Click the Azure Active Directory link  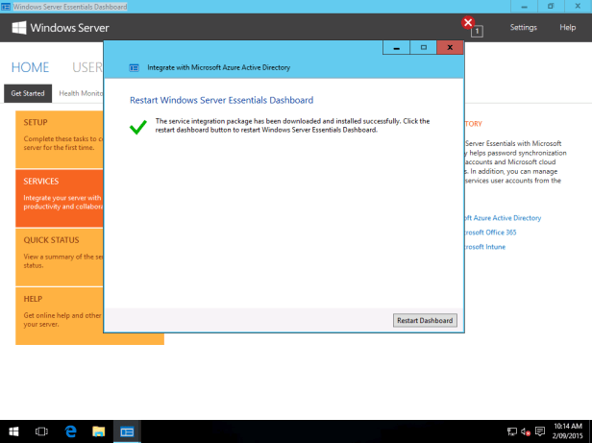point(504,218)
